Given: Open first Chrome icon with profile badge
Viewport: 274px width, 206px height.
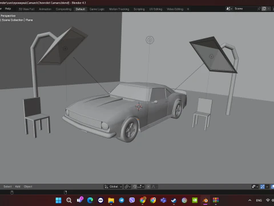Looking at the screenshot, I should 143,200.
